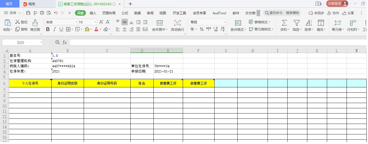Toggle Bold formatting
368x144 pixels.
[x=48, y=29]
